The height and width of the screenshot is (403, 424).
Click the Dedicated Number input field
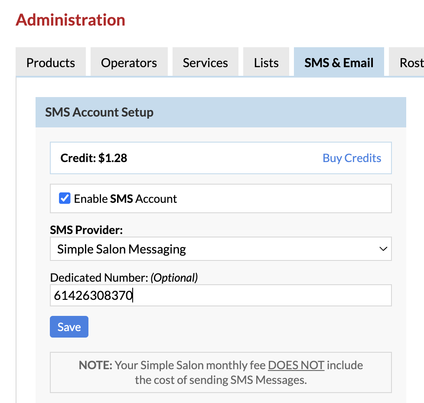coord(221,295)
